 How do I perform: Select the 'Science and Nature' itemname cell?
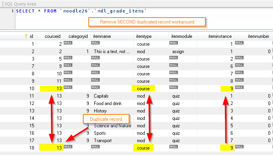point(113,126)
